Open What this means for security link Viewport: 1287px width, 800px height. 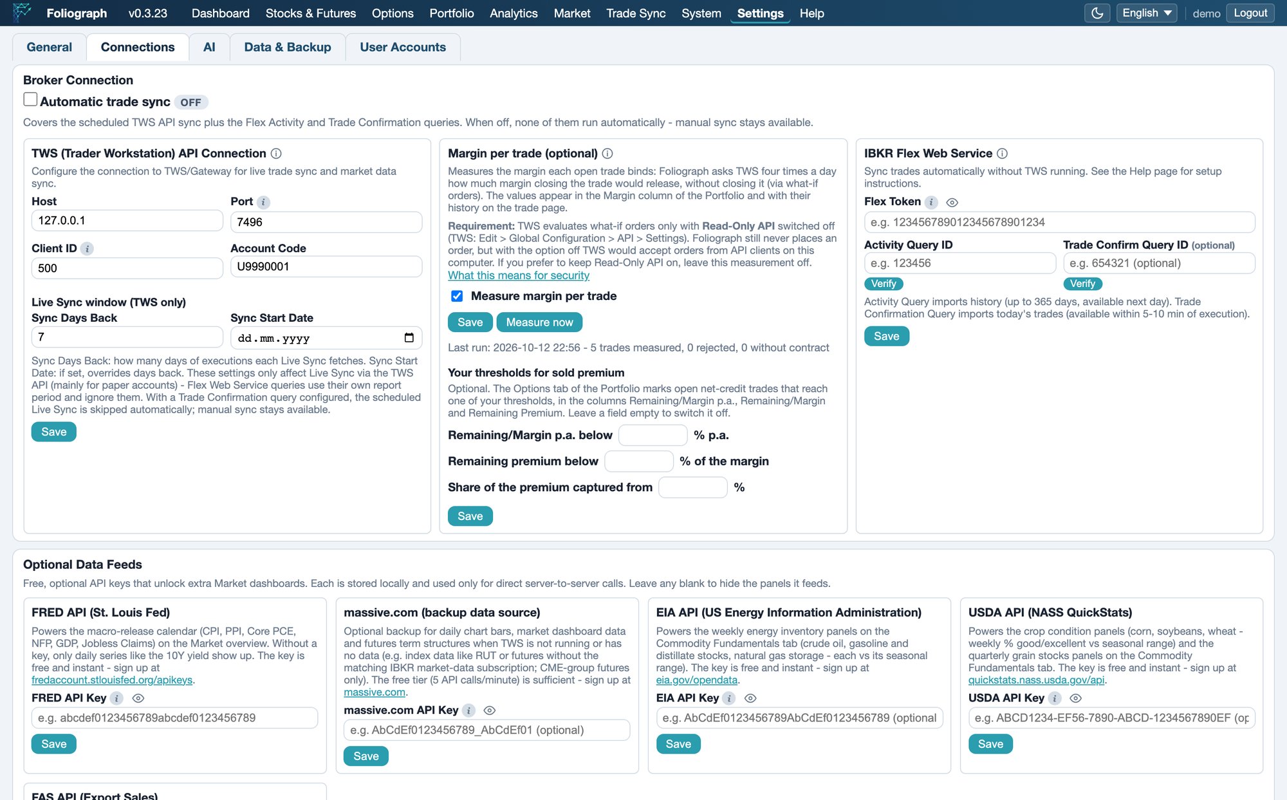coord(519,275)
